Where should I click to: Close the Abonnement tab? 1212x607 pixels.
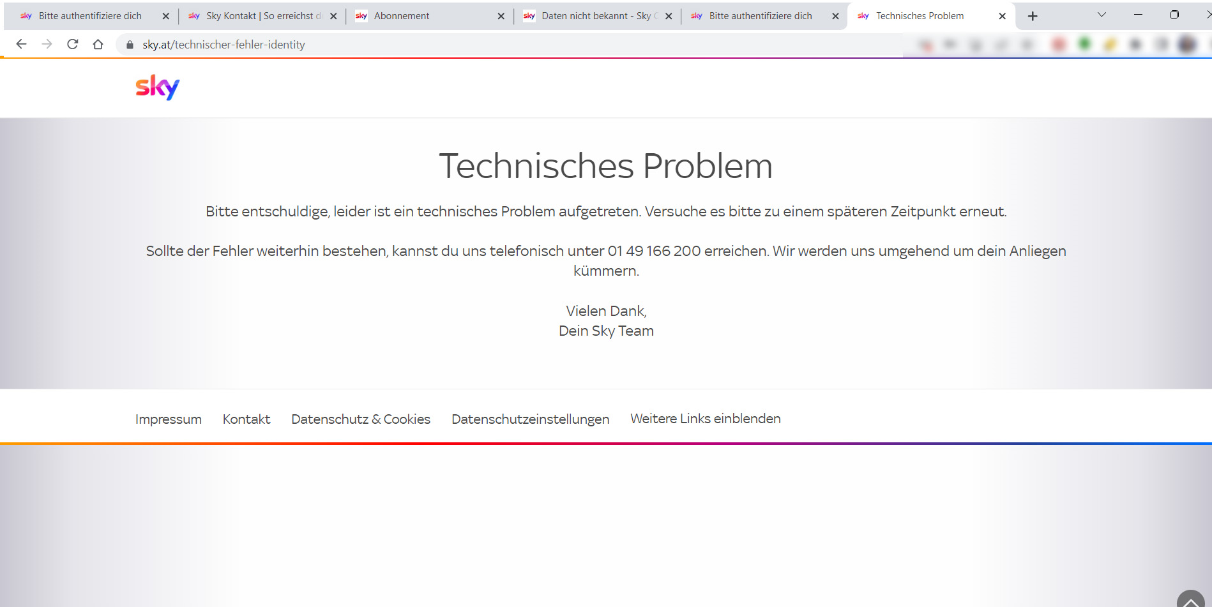501,16
